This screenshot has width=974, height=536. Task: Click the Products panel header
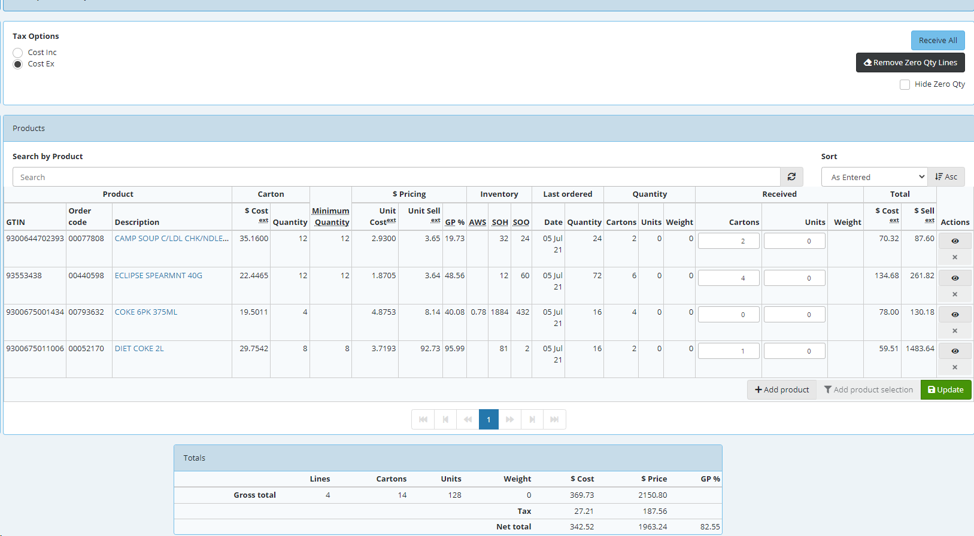tap(488, 128)
